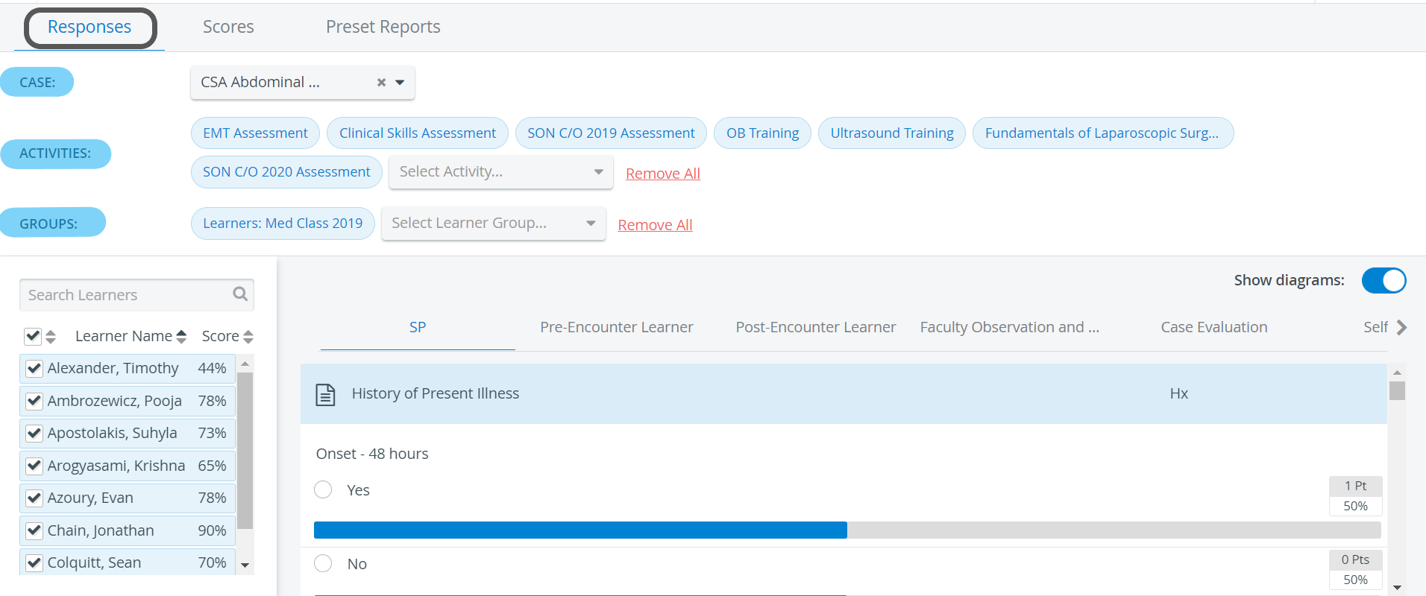Open the Select Activity dropdown

click(x=501, y=172)
